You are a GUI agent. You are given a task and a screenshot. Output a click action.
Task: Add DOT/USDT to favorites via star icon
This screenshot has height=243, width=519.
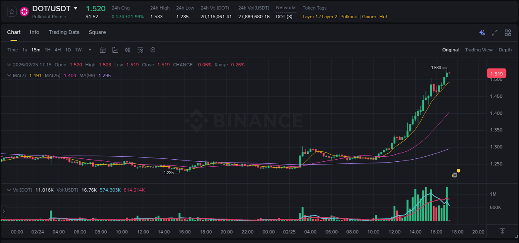[11, 12]
